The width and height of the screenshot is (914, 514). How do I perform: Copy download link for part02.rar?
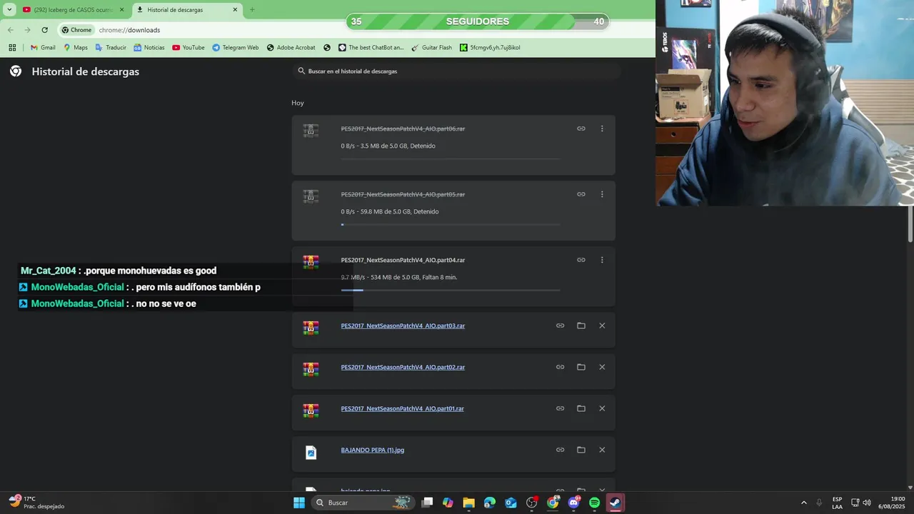[561, 367]
